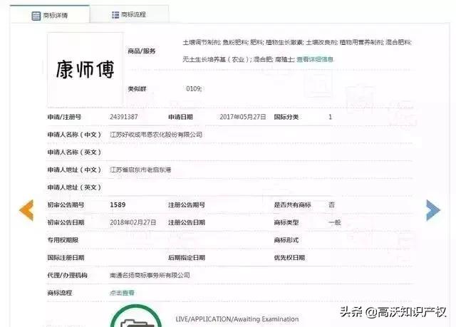Switch to the 商标流程 tab
The image size is (456, 327).
(130, 14)
